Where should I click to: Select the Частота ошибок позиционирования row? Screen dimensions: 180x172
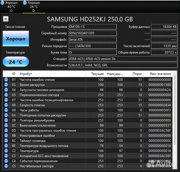pos(88,100)
